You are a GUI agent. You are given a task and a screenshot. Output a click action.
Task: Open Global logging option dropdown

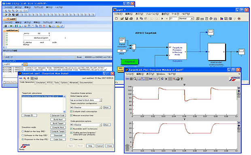[x=100, y=100]
